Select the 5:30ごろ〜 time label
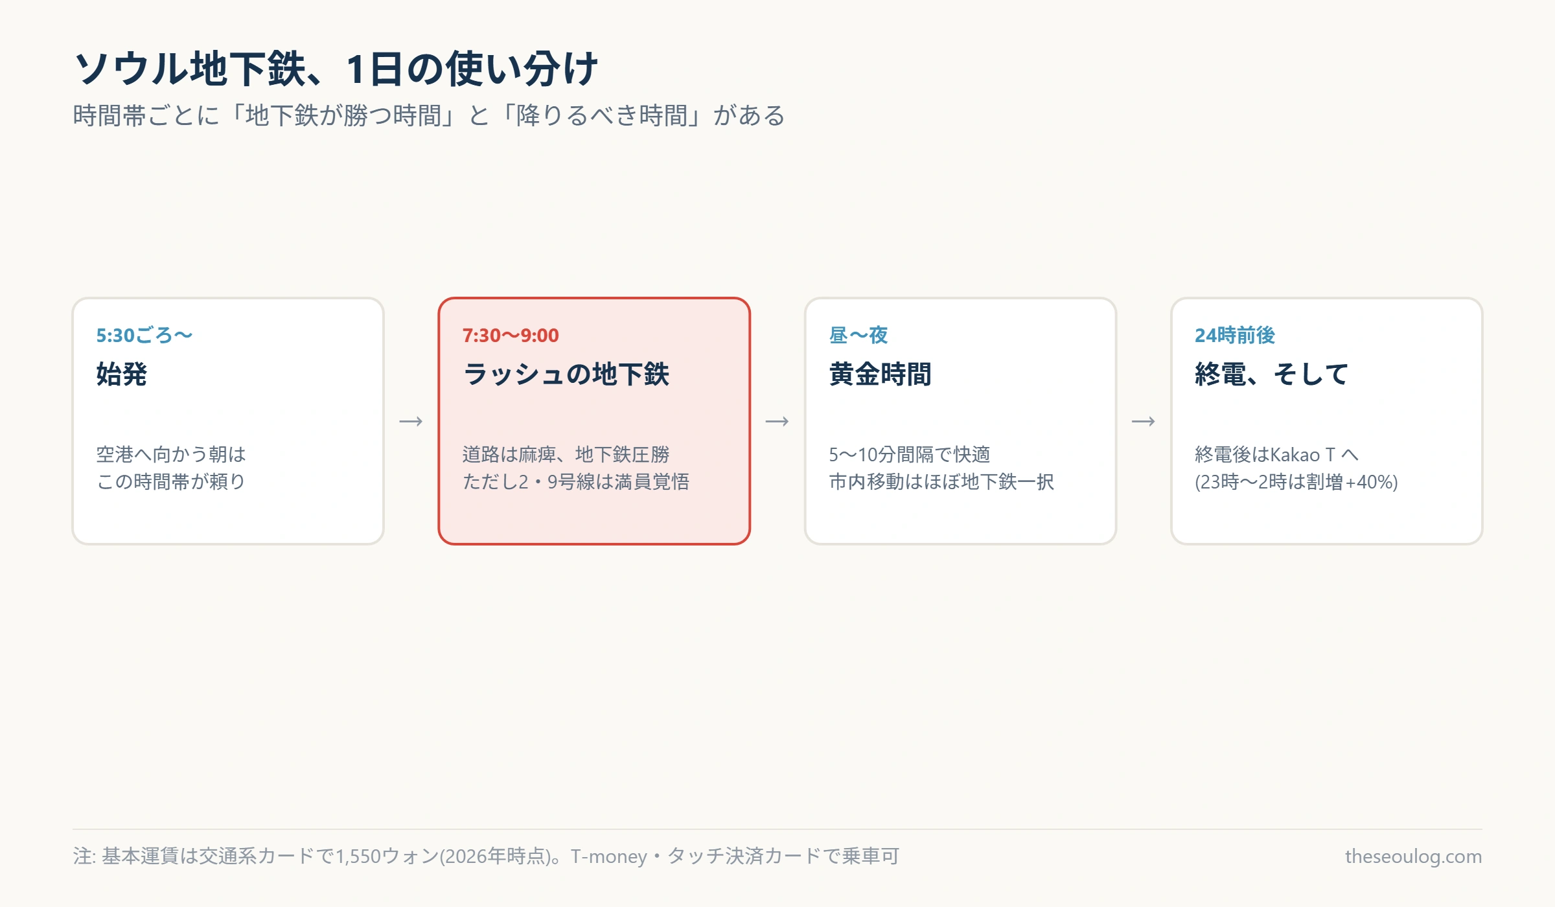 (x=144, y=335)
